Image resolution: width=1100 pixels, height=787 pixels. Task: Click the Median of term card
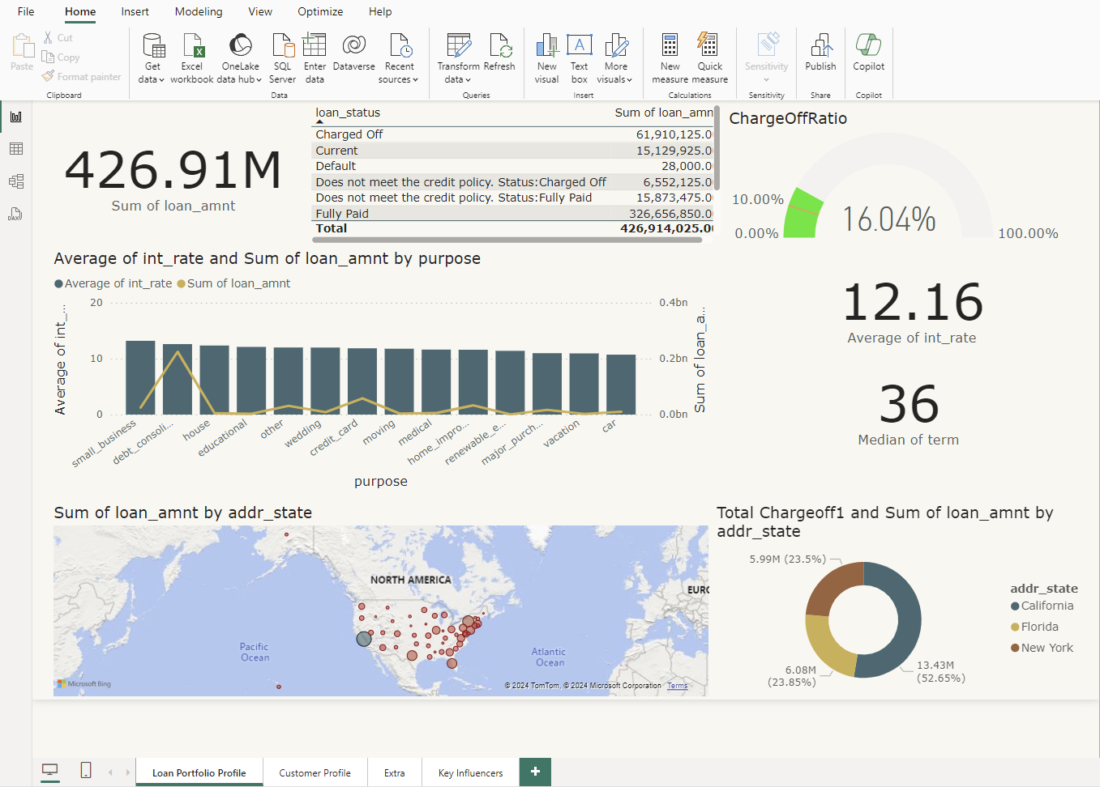coord(909,414)
